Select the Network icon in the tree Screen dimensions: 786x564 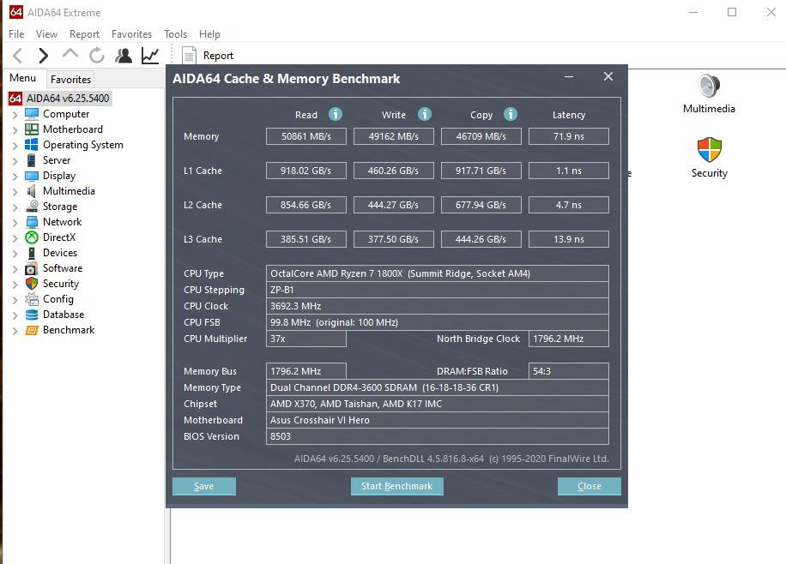tap(32, 222)
